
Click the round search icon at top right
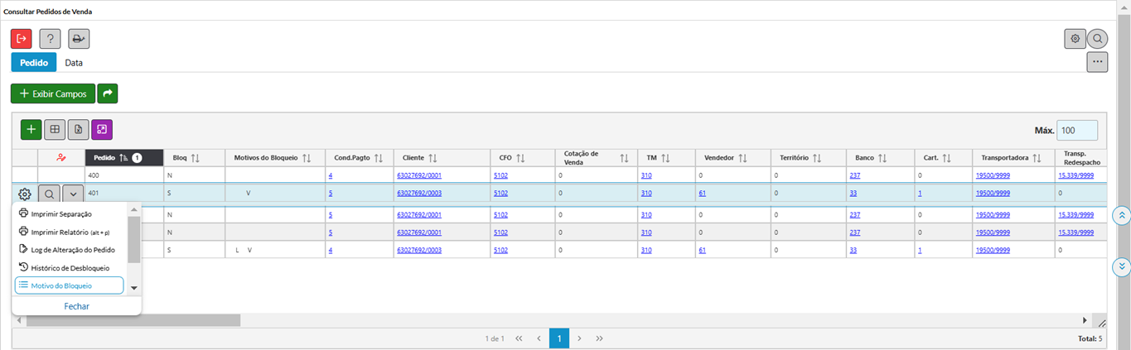click(x=1097, y=39)
